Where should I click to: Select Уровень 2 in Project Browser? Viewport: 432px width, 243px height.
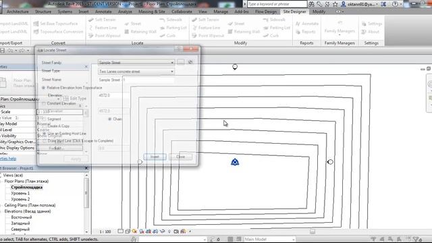[x=20, y=199]
